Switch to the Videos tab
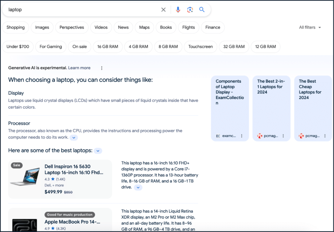Screen dimensions: 334x232 coord(101,27)
